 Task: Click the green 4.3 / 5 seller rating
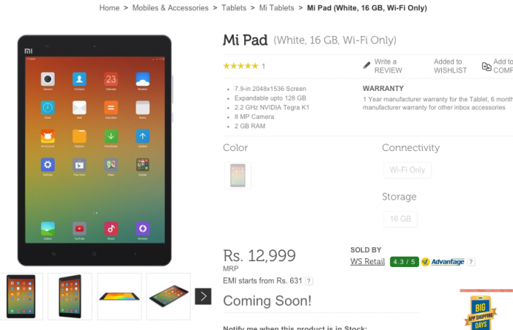(x=404, y=262)
